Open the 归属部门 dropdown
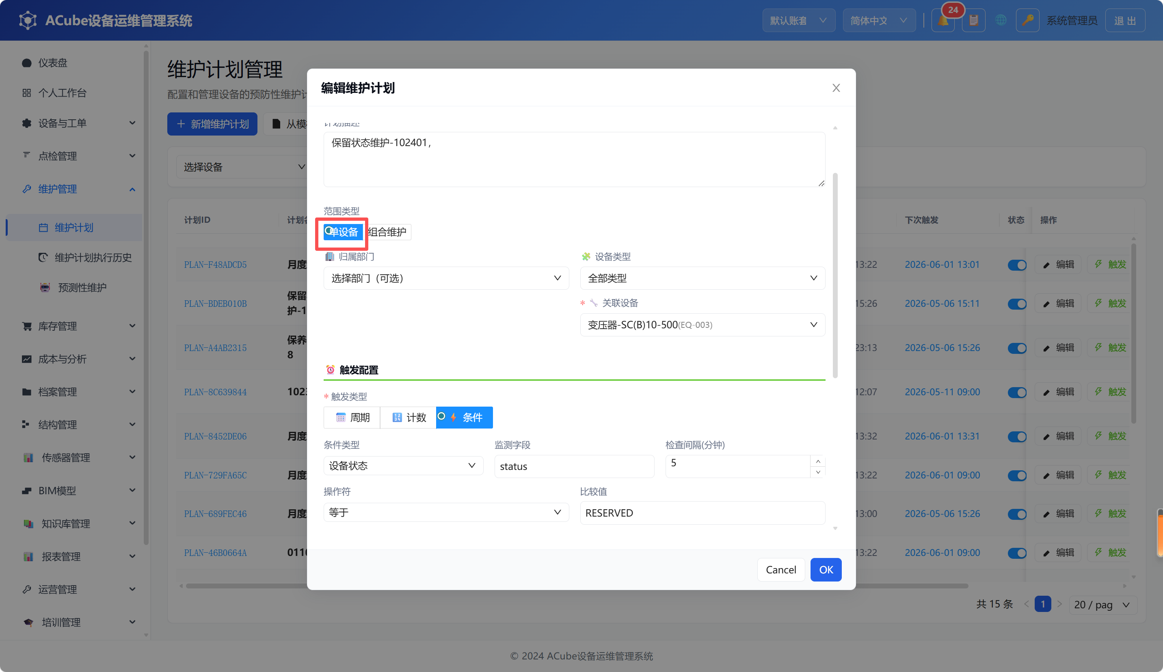This screenshot has width=1163, height=672. pos(446,278)
